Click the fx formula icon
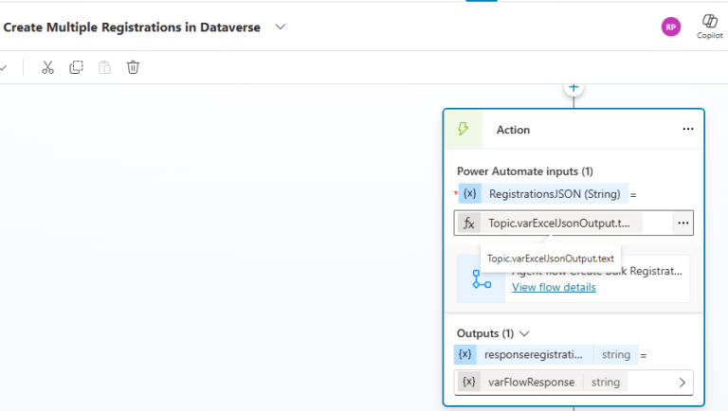 469,223
